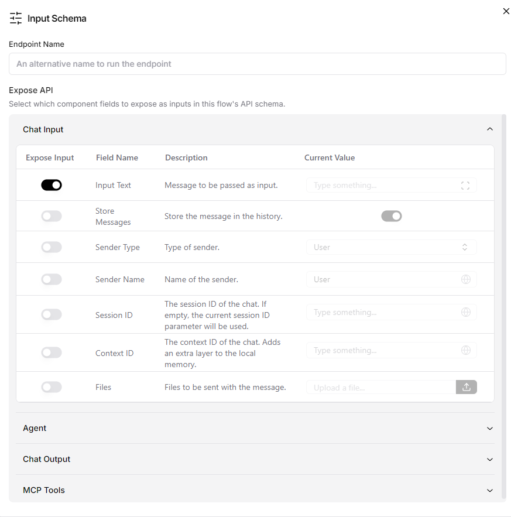Toggle the Store Messages current value switch
The height and width of the screenshot is (517, 511).
click(392, 217)
